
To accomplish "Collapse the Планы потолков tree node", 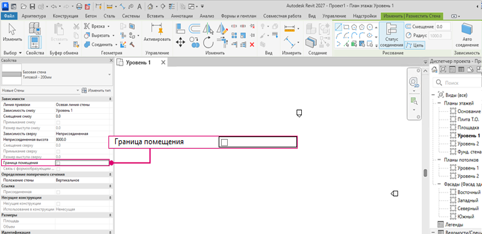I will tap(439, 160).
